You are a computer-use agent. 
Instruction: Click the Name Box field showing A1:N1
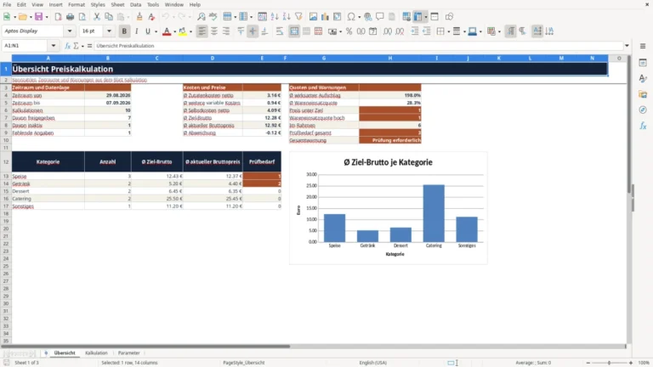click(26, 46)
